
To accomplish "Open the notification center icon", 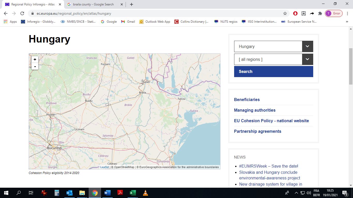I will coord(345,193).
